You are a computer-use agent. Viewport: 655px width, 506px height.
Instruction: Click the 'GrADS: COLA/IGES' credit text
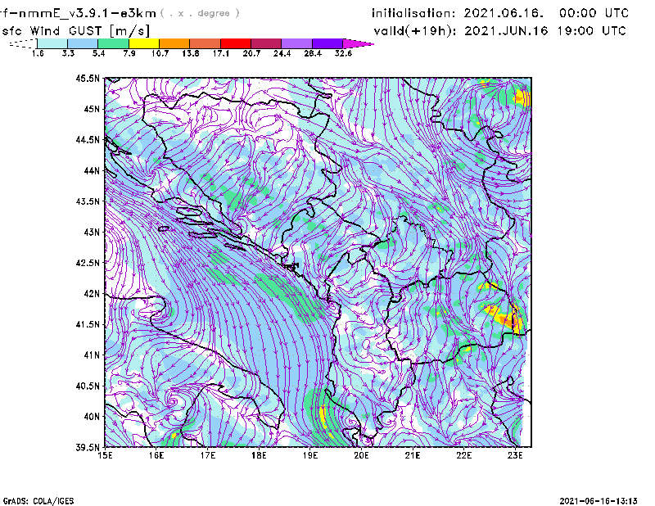(38, 501)
